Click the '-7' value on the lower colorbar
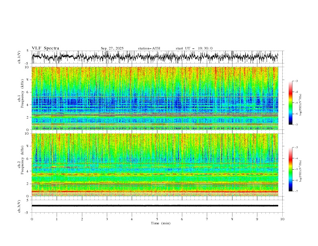 click(x=296, y=191)
